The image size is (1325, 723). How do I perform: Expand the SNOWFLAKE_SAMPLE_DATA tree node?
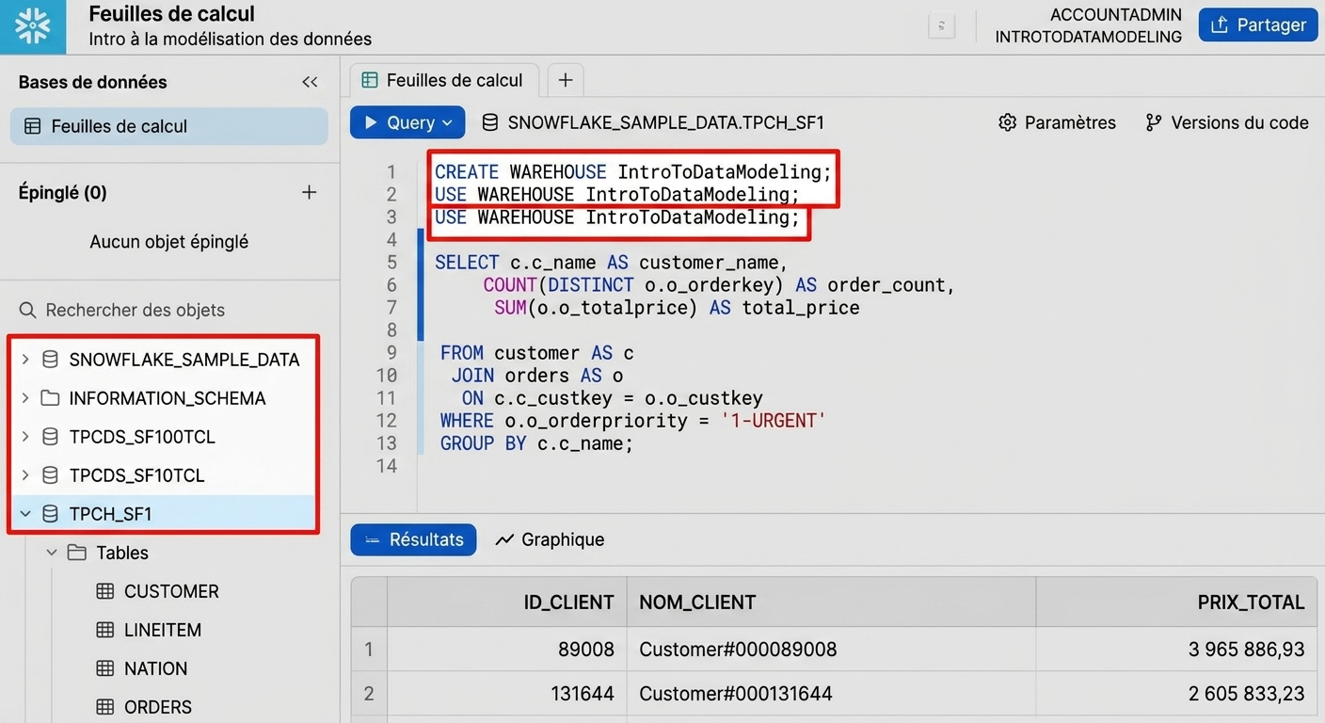coord(25,360)
